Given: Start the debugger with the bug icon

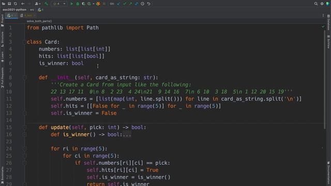Looking at the screenshot, I should point(78,4).
